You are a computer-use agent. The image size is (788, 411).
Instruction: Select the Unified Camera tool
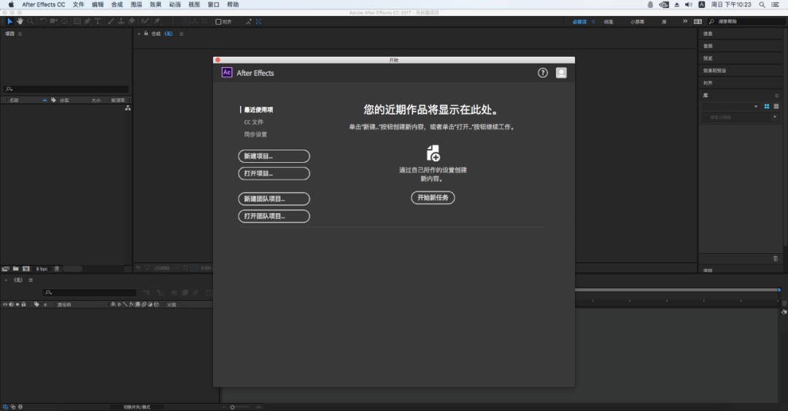[x=54, y=21]
